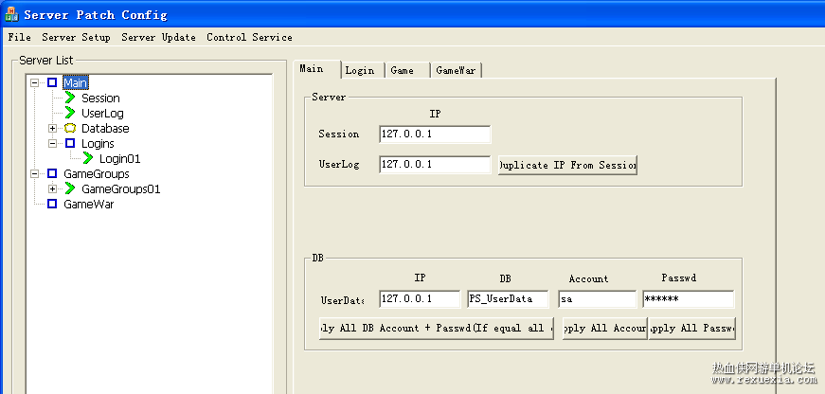825x394 pixels.
Task: Open the Control Service menu
Action: (x=249, y=37)
